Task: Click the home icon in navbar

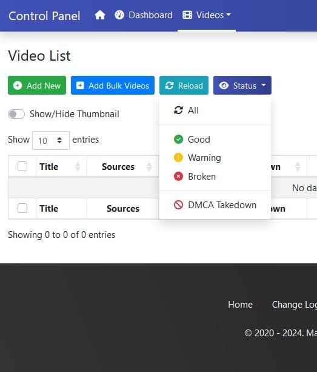Action: click(x=100, y=15)
